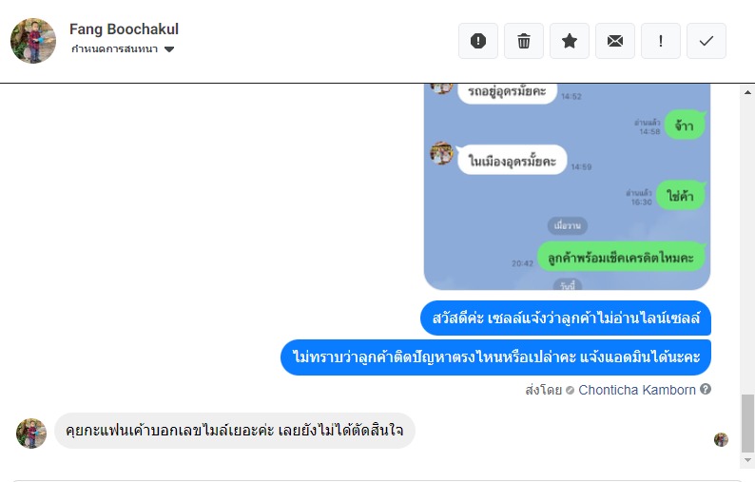
Task: Flag conversation with exclamation mark icon
Action: pos(661,41)
